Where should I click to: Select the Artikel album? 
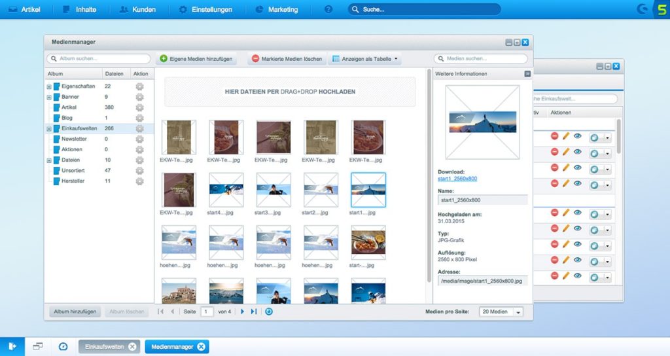tap(69, 107)
